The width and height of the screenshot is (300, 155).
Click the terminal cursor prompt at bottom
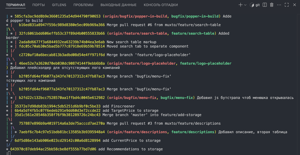[9, 153]
